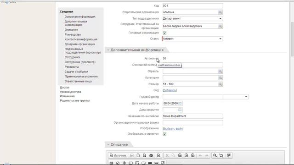Viewport: 294px width, 165px height.
Task: Open calendar for Дата начала работы
Action: (180, 103)
